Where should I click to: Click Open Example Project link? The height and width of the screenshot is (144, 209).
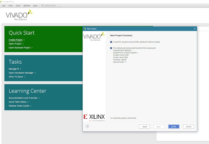(x=19, y=48)
